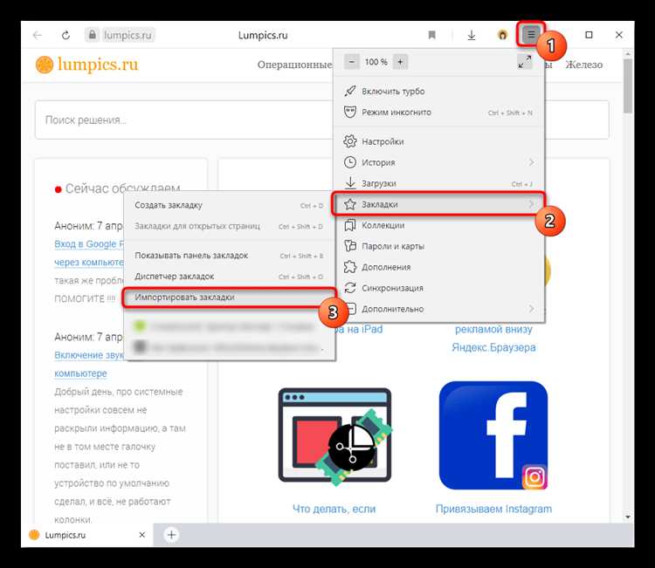This screenshot has height=568, width=655.
Task: Open the Привязываем Instagram article link
Action: click(x=493, y=509)
